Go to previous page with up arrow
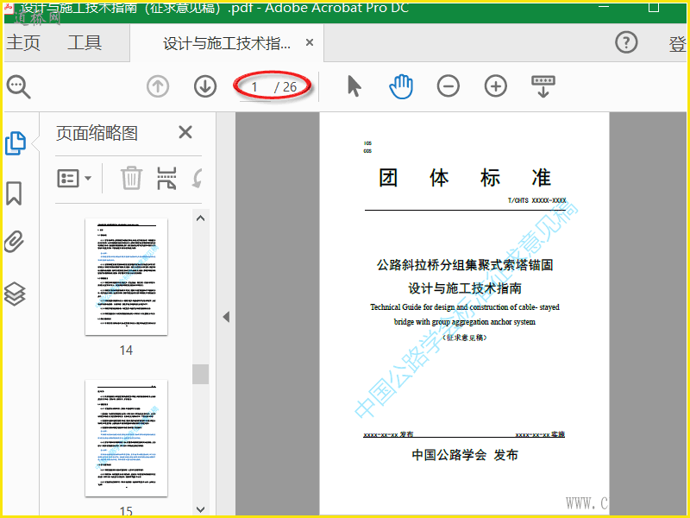This screenshot has width=690, height=518. [x=158, y=86]
